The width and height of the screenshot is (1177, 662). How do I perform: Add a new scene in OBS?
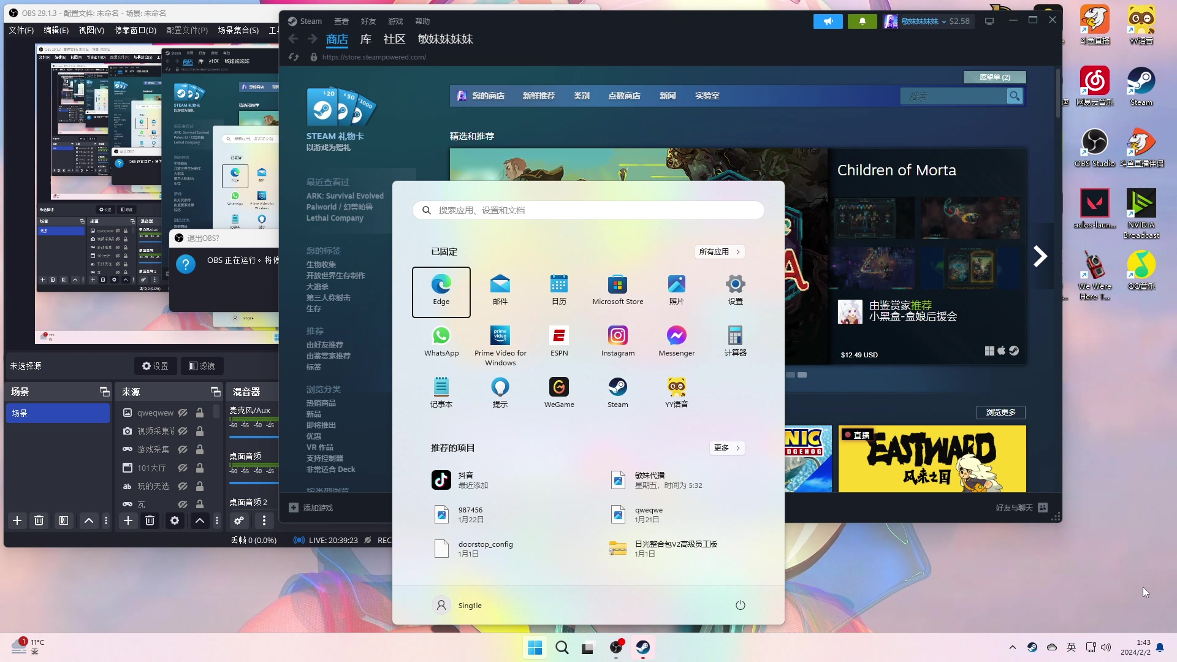point(17,520)
